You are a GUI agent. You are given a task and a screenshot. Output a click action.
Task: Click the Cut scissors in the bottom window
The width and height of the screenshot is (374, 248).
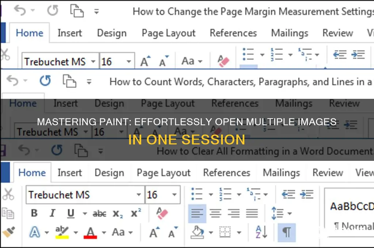coord(8,194)
